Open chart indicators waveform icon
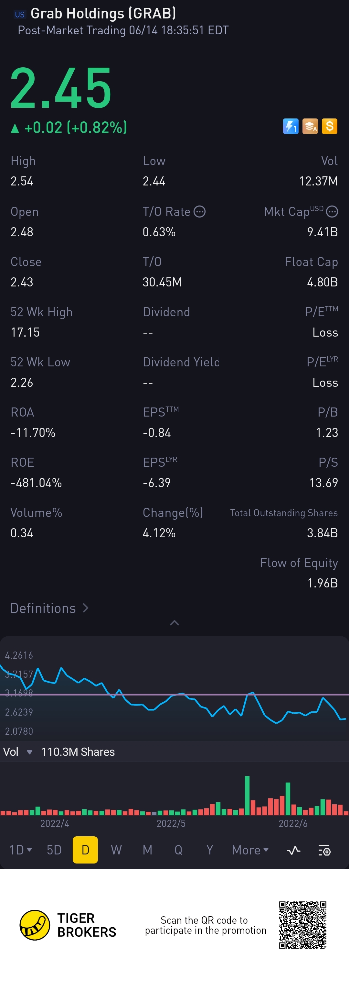This screenshot has width=349, height=981. (x=293, y=850)
